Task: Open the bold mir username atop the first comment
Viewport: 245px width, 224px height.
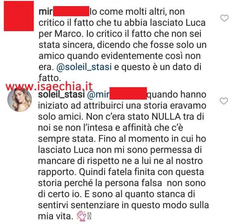Action: coord(45,12)
